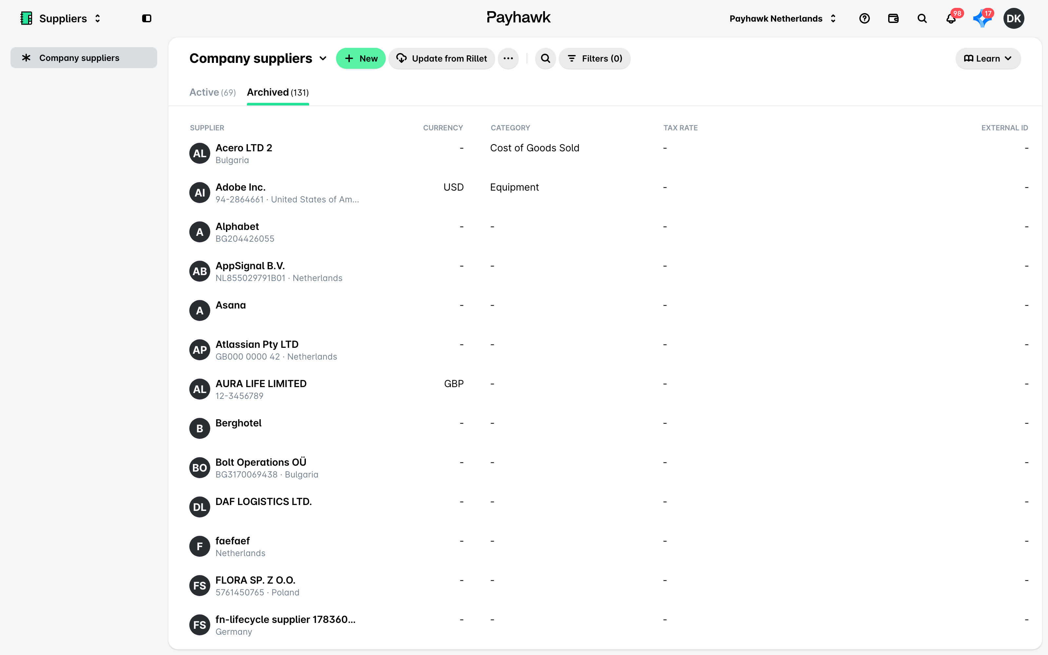Click the CATEGORY column header

510,128
